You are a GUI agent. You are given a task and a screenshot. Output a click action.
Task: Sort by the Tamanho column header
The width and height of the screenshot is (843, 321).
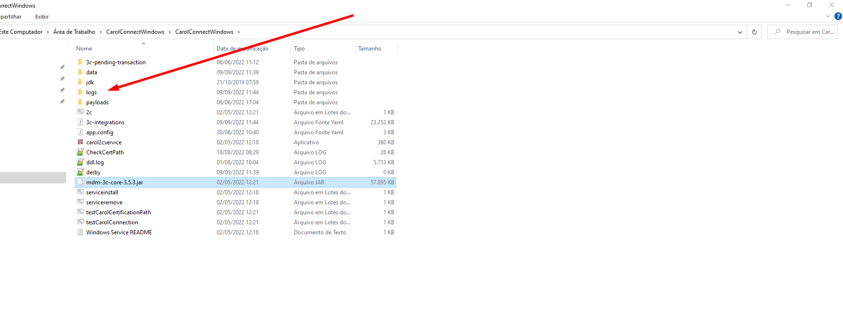point(370,49)
